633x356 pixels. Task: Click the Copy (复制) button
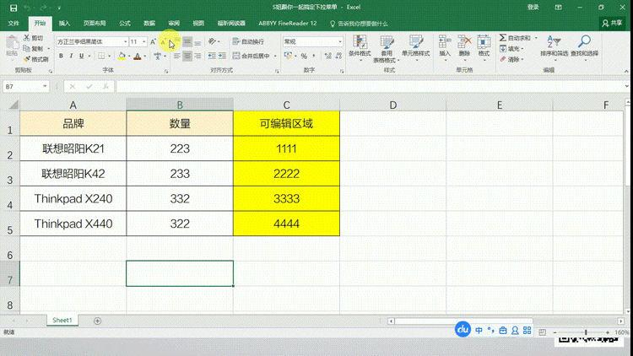(x=33, y=48)
